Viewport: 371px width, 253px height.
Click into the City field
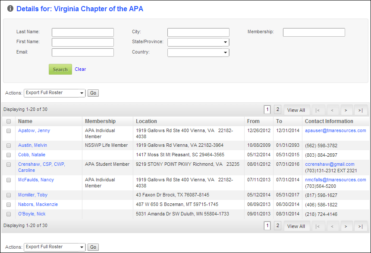(198, 32)
